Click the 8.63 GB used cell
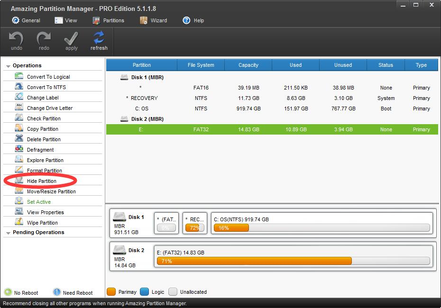 coord(296,98)
